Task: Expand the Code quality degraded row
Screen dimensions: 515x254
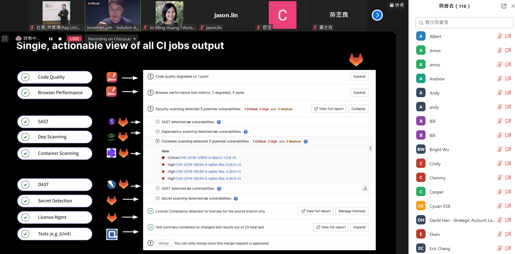Action: pos(359,77)
